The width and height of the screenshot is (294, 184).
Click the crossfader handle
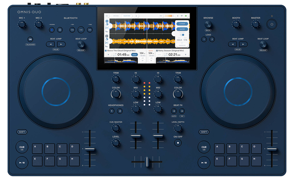point(147,161)
